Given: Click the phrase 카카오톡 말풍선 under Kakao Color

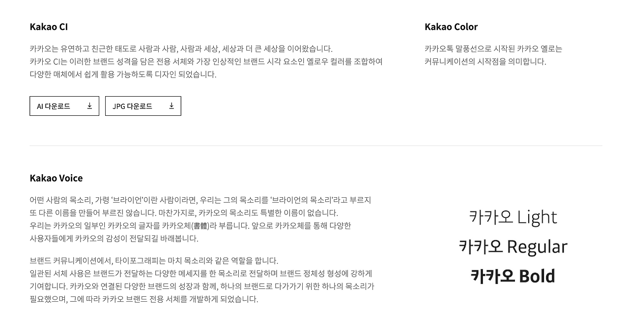Looking at the screenshot, I should [451, 49].
